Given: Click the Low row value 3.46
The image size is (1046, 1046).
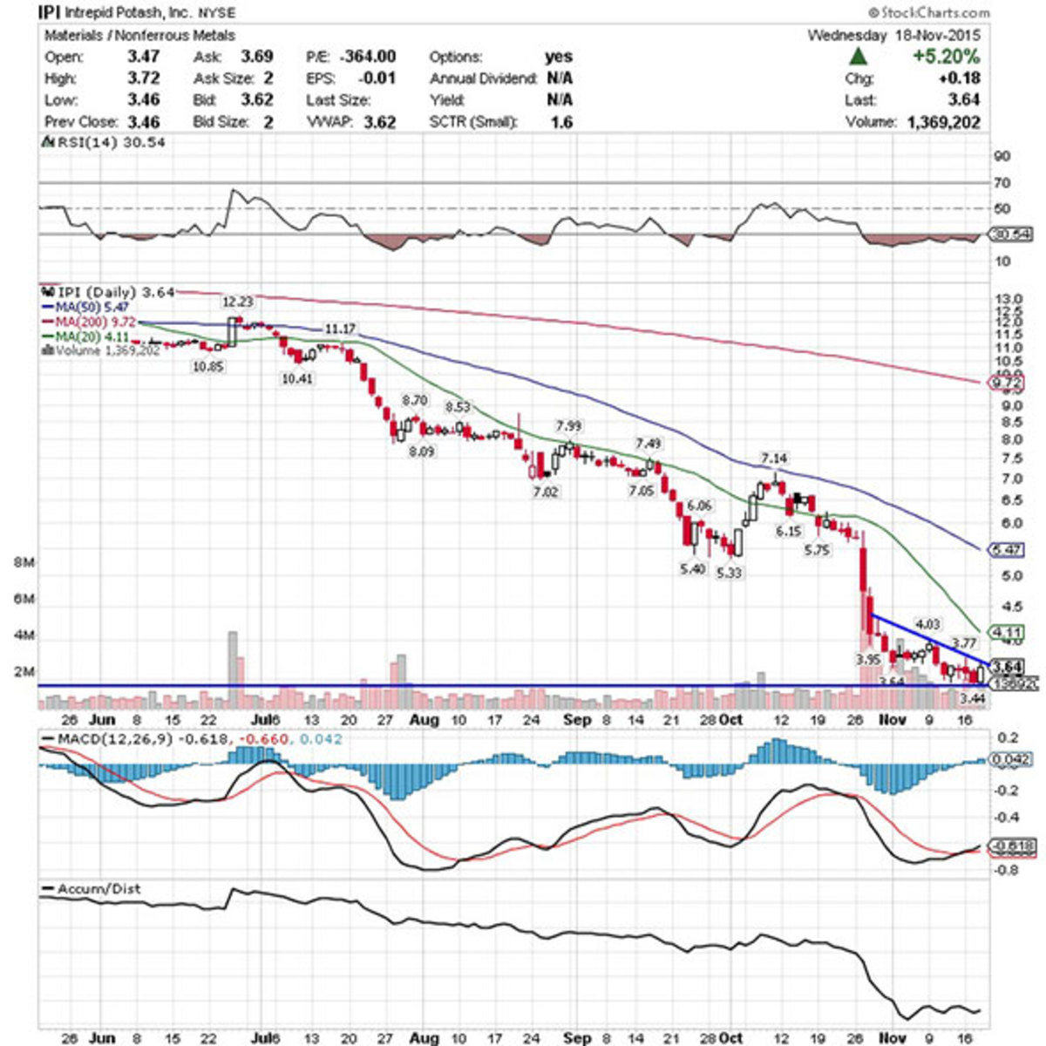Looking at the screenshot, I should click(142, 100).
